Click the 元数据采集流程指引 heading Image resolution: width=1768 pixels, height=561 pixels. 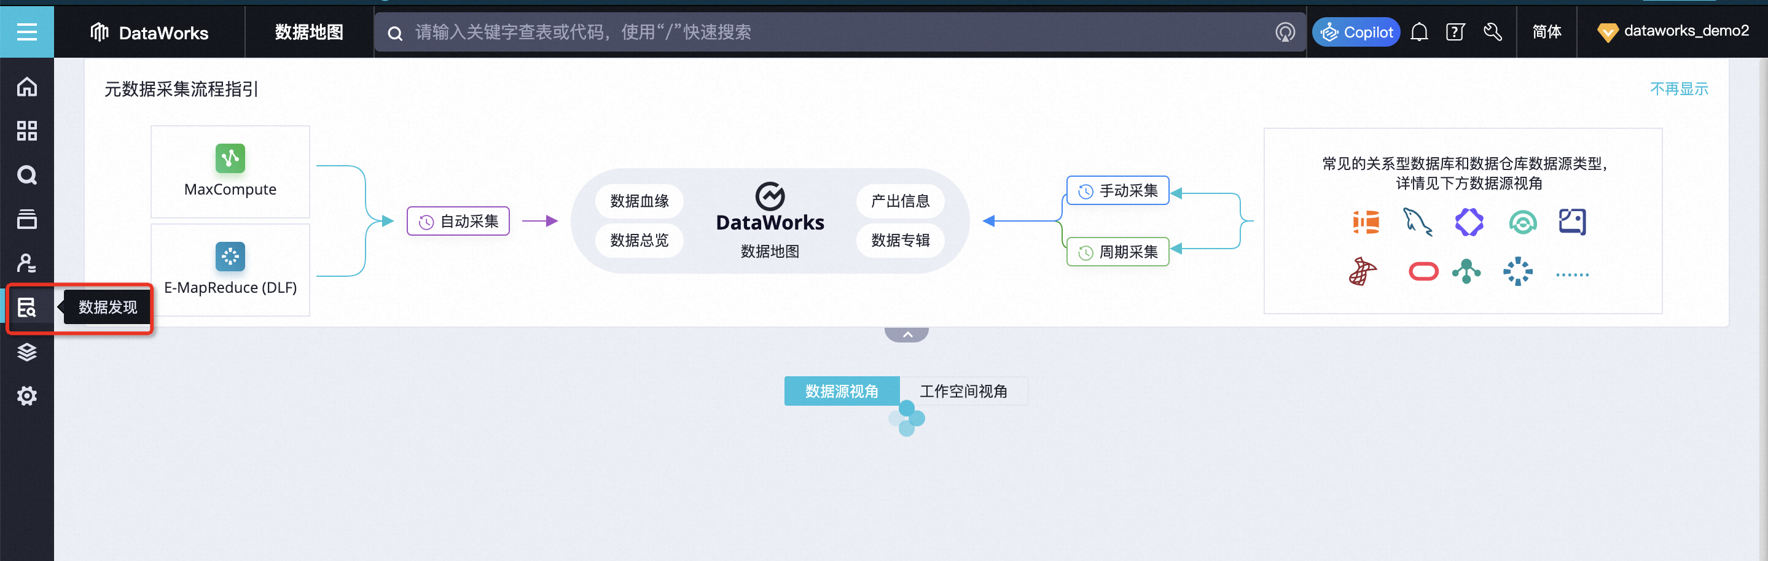(181, 89)
